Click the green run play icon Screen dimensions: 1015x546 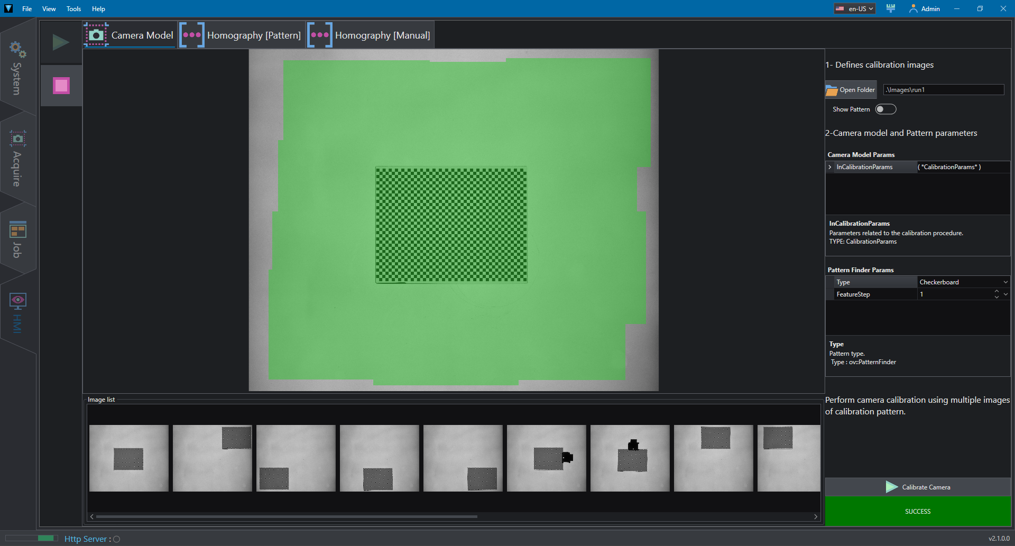(x=61, y=42)
